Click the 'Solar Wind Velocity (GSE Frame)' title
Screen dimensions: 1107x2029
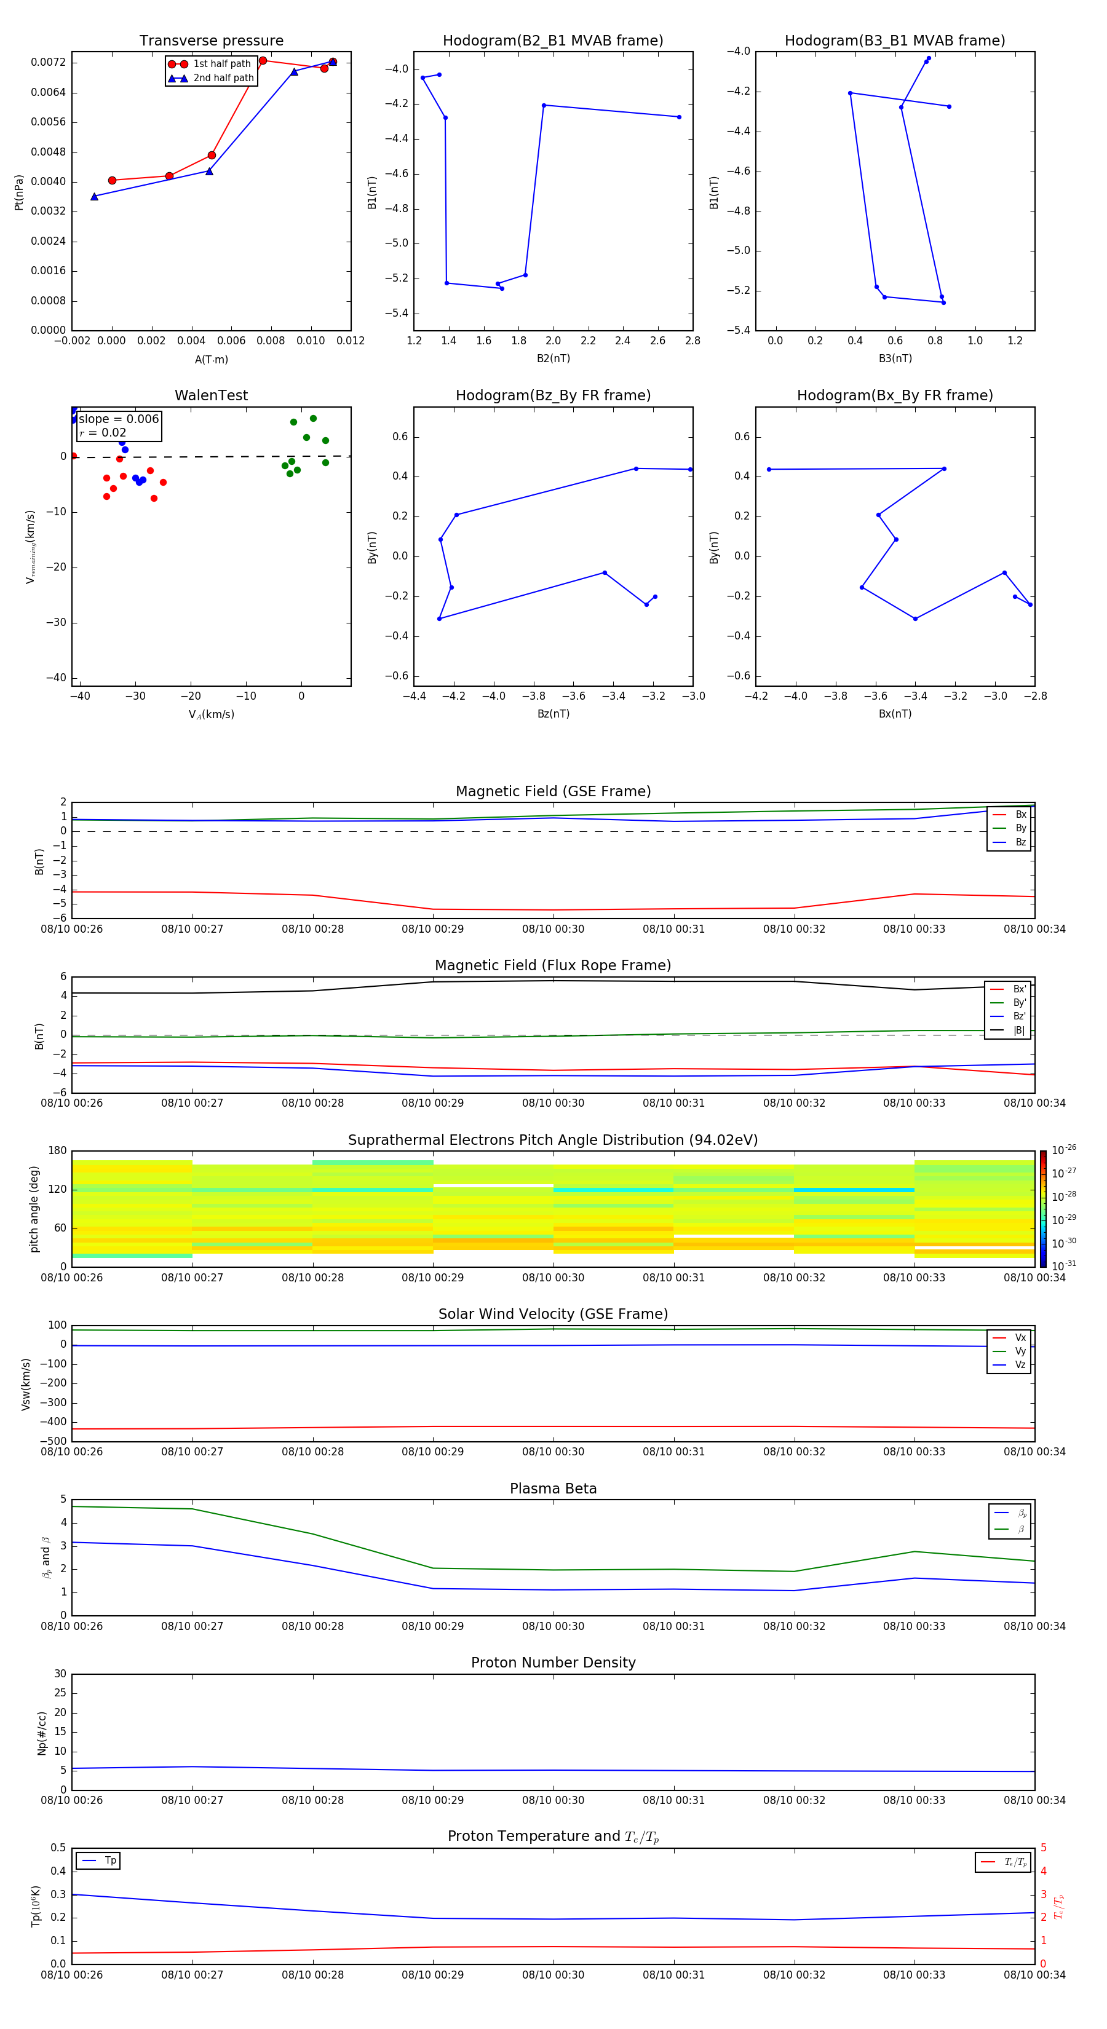(x=553, y=1314)
